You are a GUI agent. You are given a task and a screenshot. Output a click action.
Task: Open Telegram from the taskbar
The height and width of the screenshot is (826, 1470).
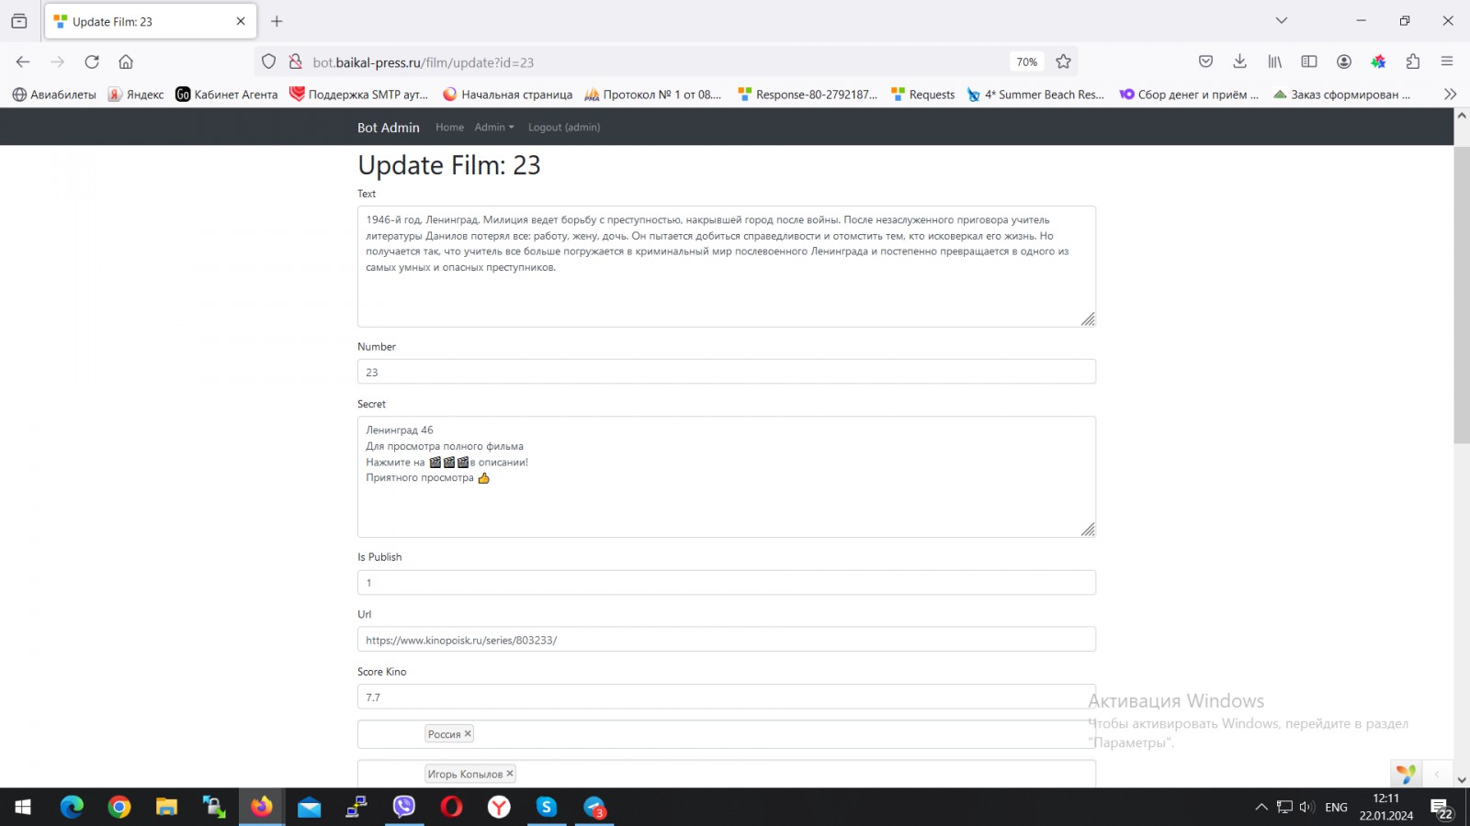pyautogui.click(x=594, y=807)
